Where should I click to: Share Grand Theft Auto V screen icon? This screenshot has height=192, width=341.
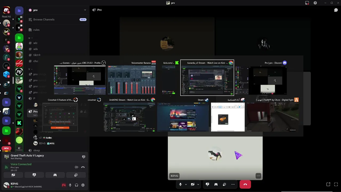[x=84, y=157]
